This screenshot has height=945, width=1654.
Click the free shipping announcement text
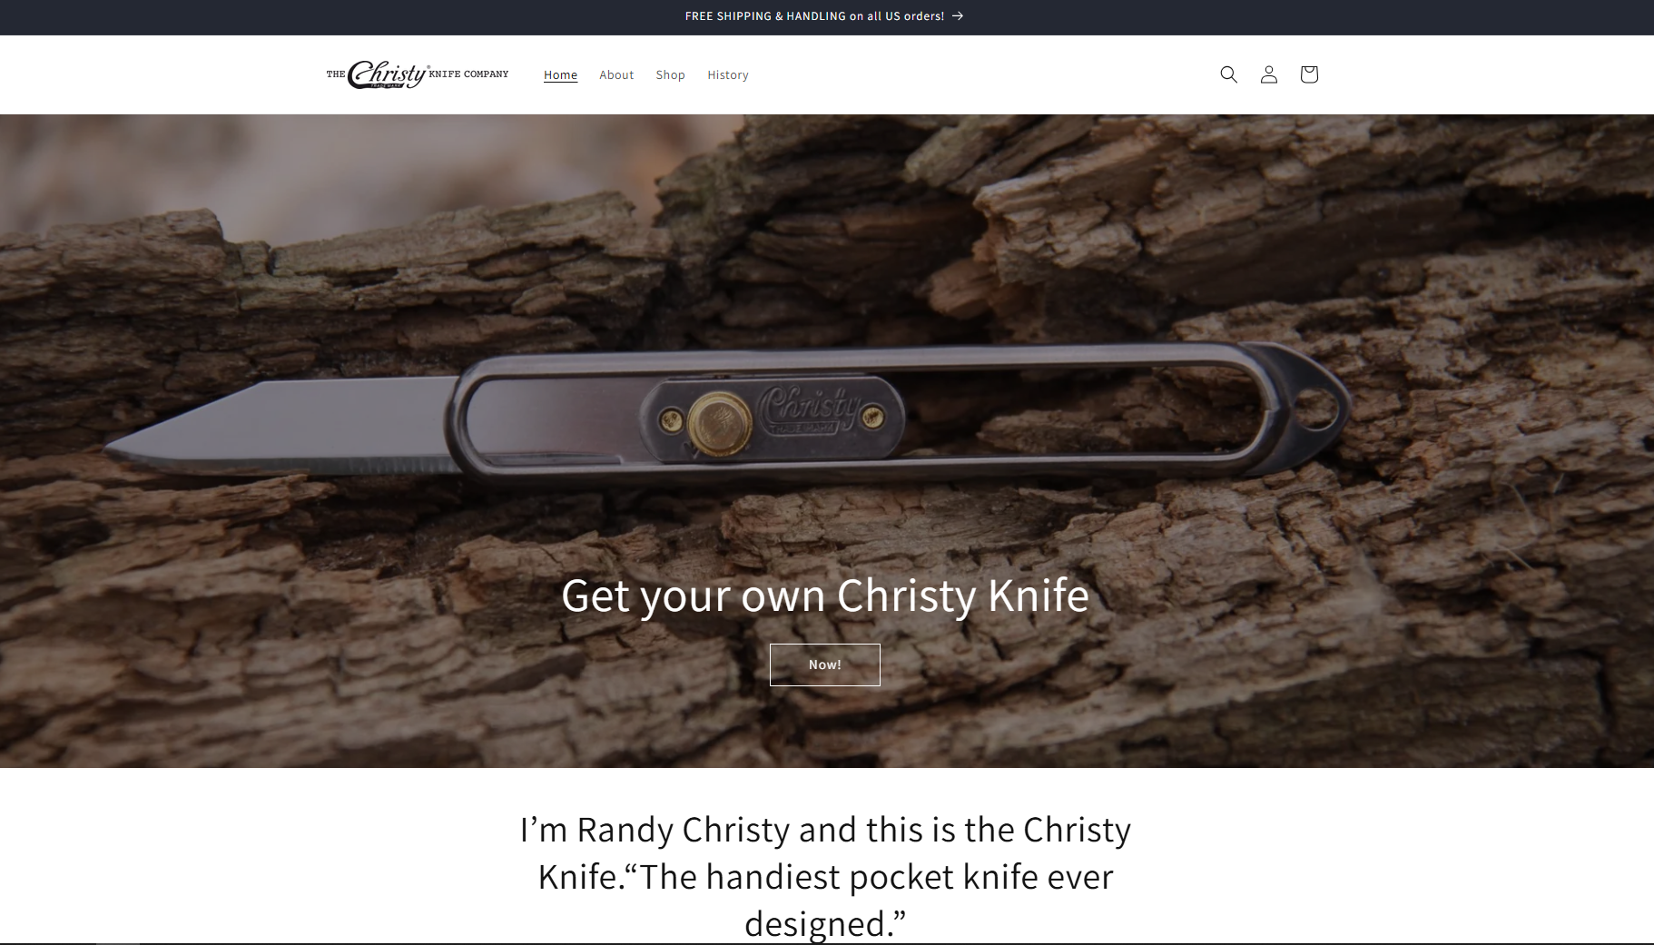(814, 16)
